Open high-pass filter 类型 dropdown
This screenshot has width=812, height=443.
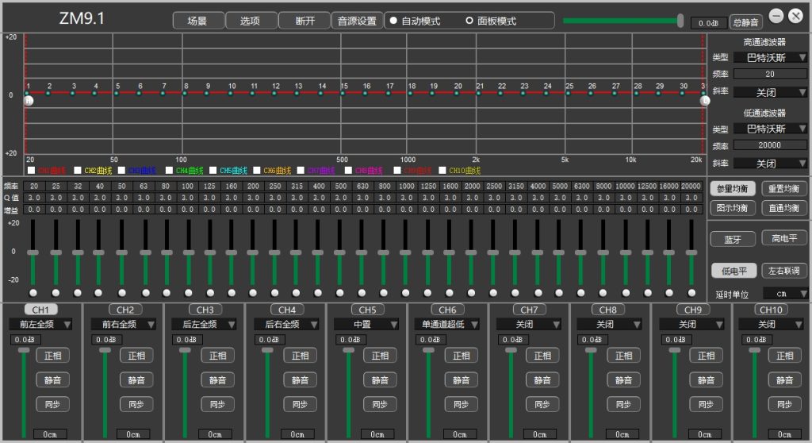coord(771,58)
